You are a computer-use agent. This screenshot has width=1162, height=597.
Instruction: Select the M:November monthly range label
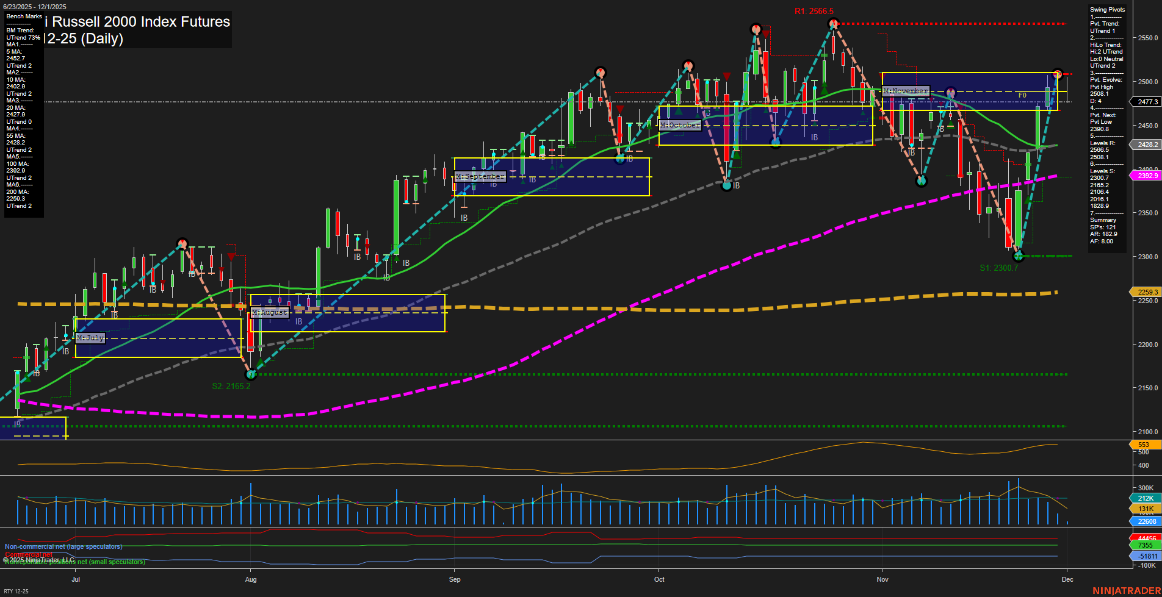click(x=906, y=91)
